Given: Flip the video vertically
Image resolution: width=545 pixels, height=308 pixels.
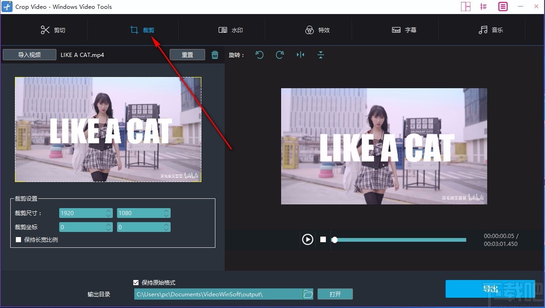Looking at the screenshot, I should [x=320, y=55].
